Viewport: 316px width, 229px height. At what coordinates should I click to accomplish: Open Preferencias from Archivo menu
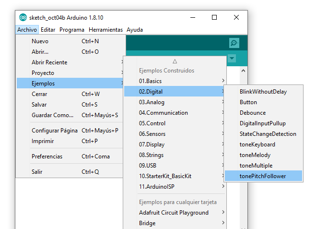coord(70,157)
